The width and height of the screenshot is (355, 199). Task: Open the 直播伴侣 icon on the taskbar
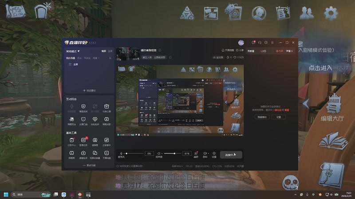coord(80,195)
